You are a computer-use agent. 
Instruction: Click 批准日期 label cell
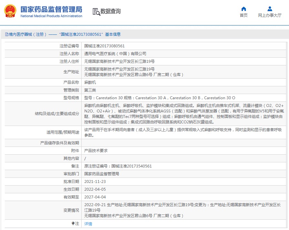coord(43,181)
